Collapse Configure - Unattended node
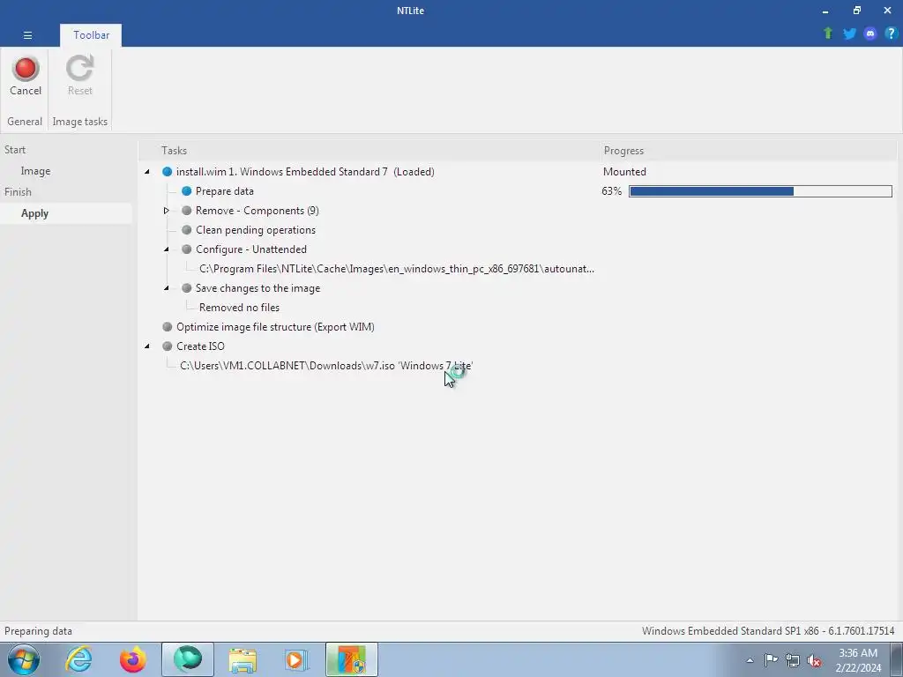Image resolution: width=903 pixels, height=677 pixels. 167,249
